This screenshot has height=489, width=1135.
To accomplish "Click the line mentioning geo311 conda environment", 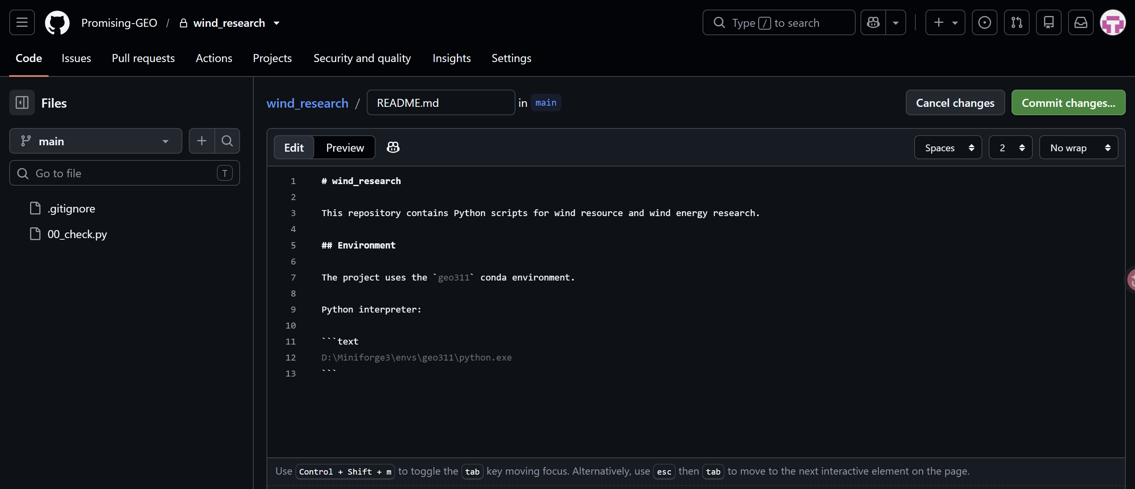I will 448,277.
